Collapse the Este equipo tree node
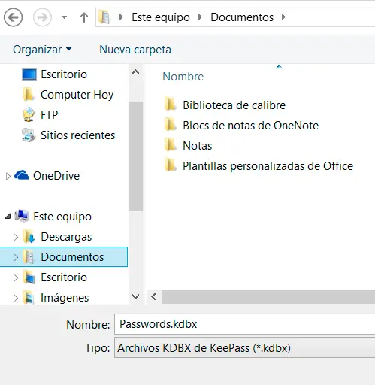 (x=8, y=216)
